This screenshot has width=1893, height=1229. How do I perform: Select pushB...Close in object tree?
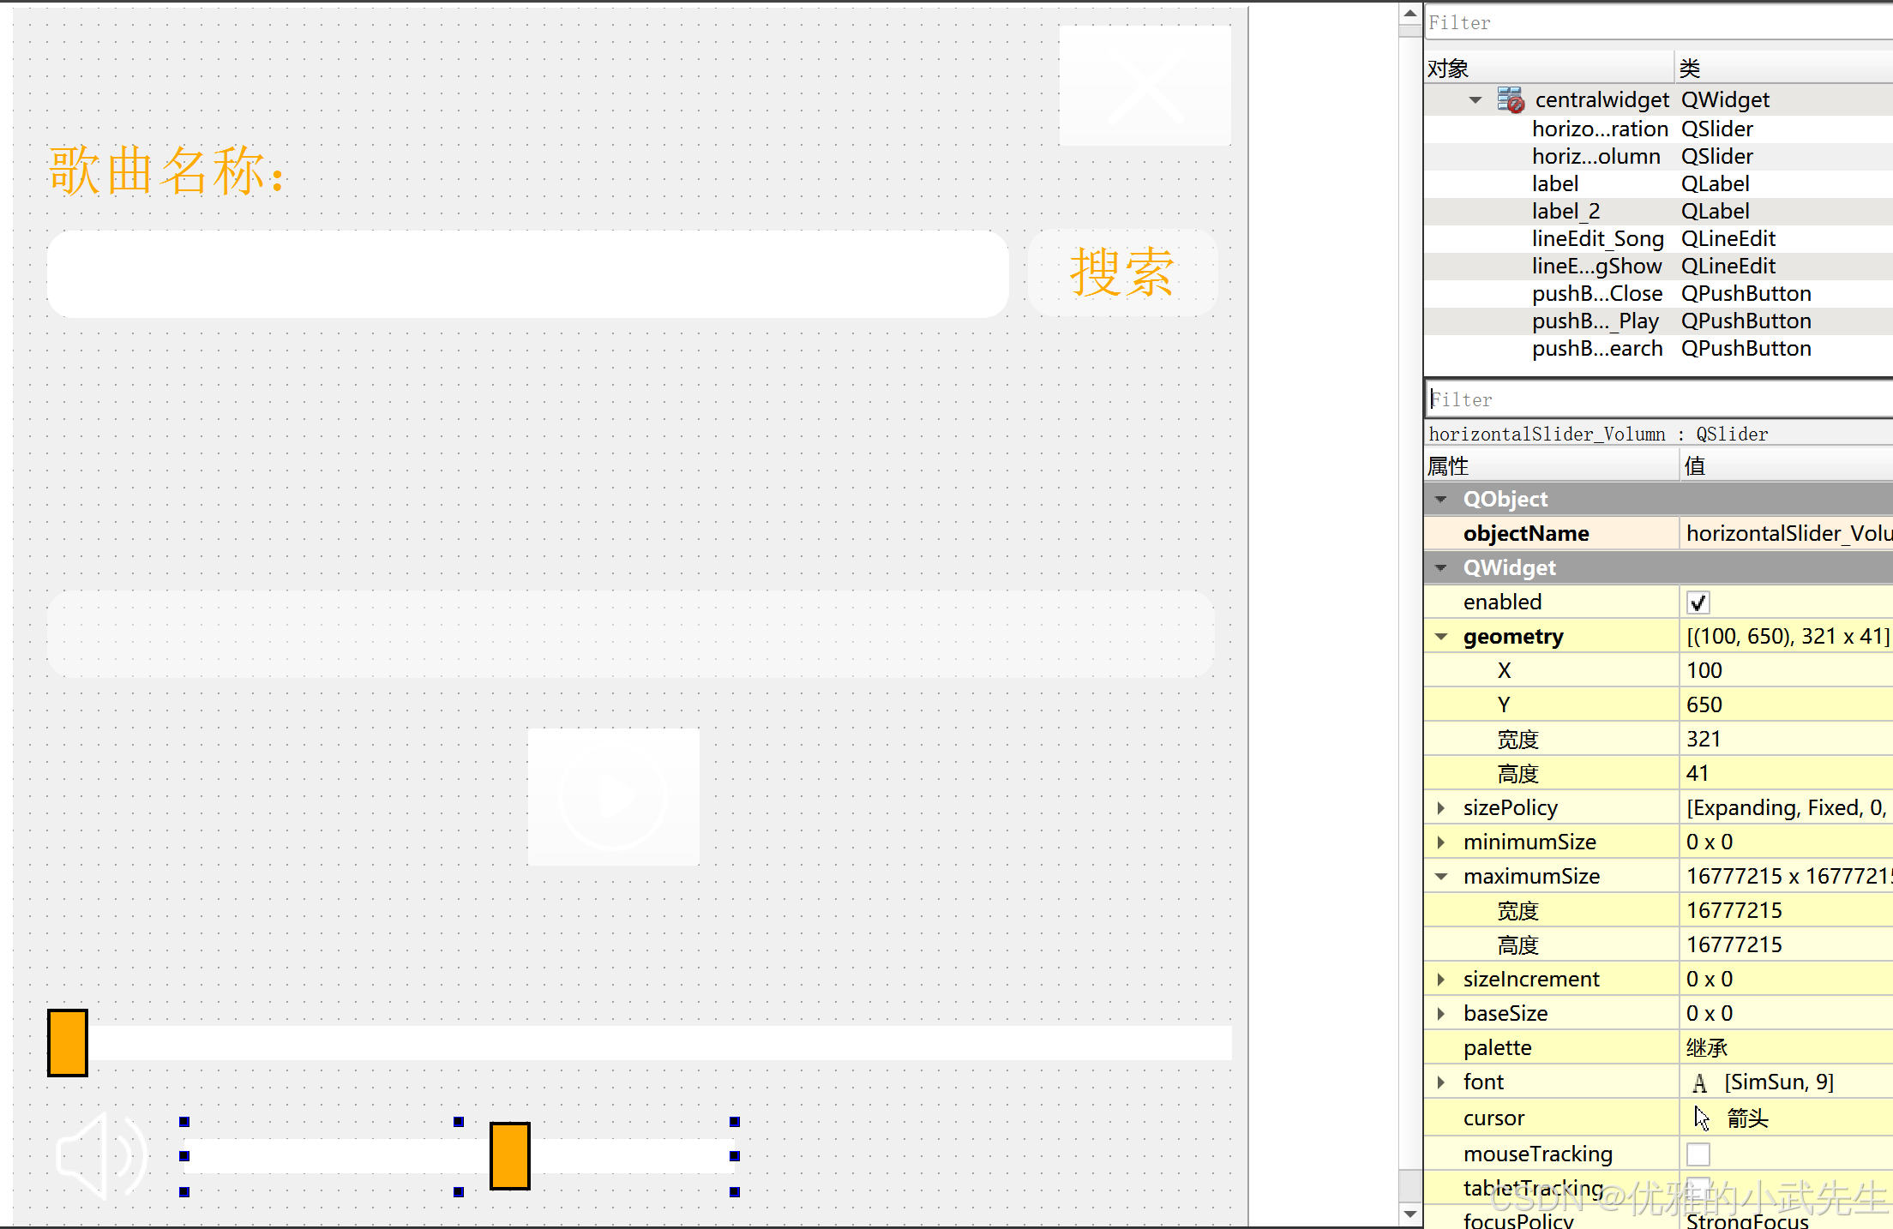1596,294
